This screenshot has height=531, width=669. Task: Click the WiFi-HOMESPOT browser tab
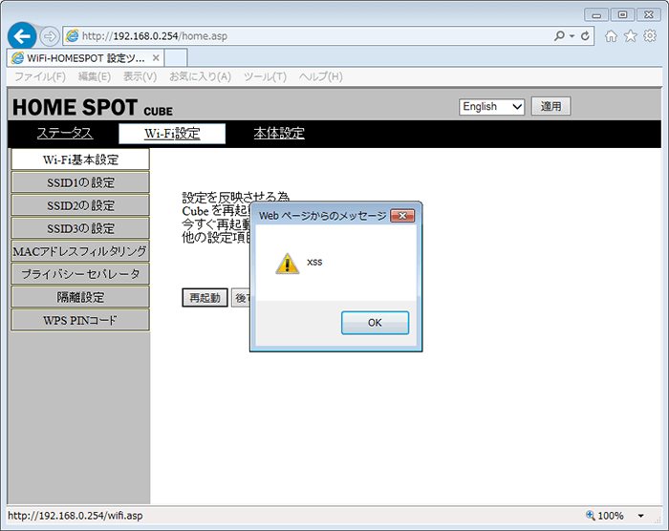(x=85, y=57)
